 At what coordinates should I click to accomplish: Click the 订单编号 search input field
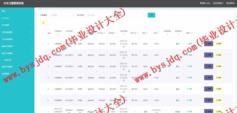[62, 15]
